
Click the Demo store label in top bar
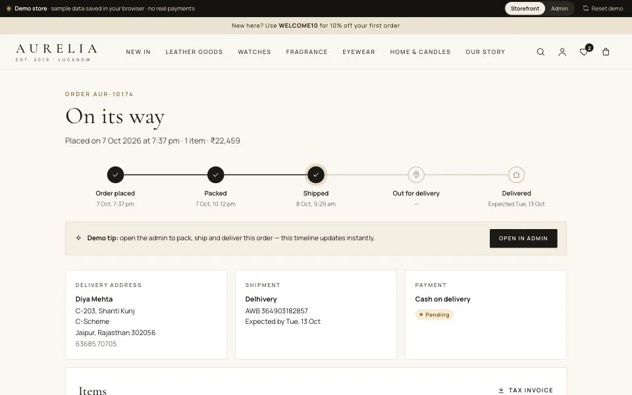pos(31,9)
